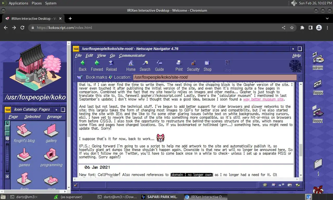Open the System menu
Image resolution: width=333 pixels, height=200 pixels.
[51, 3]
